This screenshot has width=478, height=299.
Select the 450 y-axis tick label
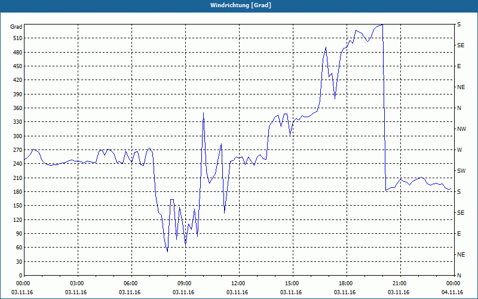pos(18,66)
